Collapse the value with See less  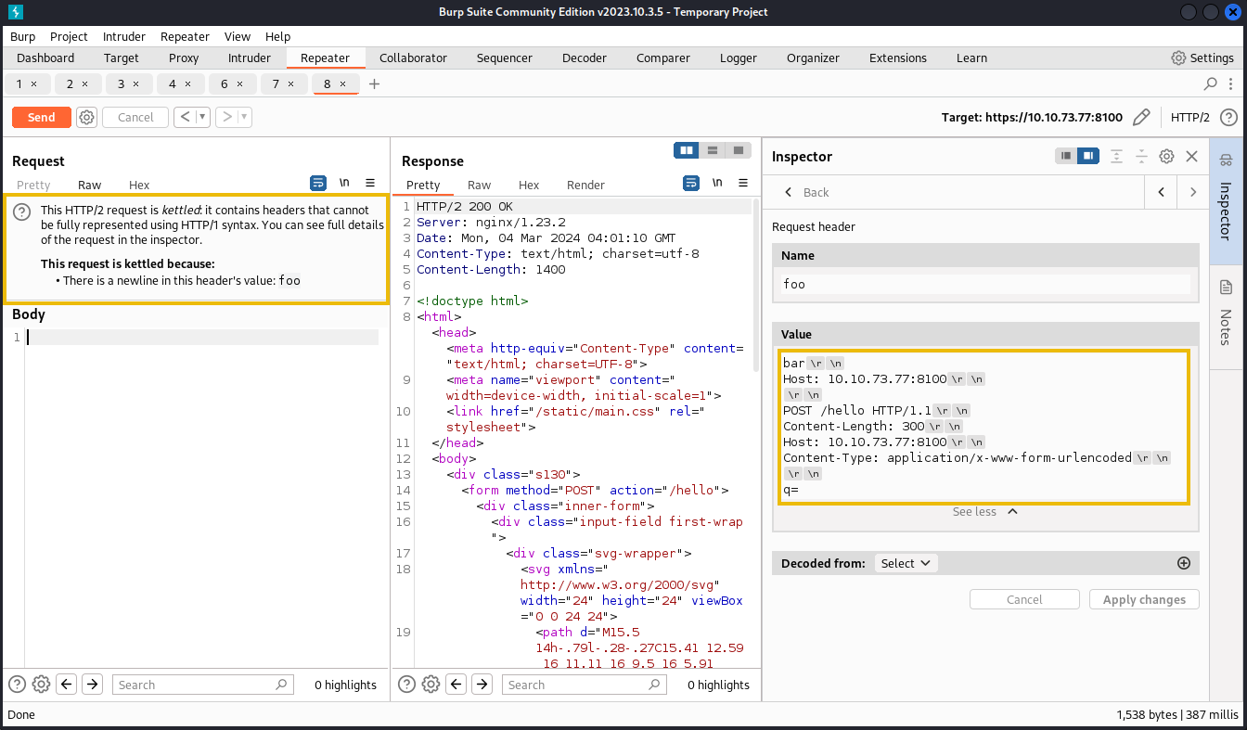pyautogui.click(x=984, y=511)
